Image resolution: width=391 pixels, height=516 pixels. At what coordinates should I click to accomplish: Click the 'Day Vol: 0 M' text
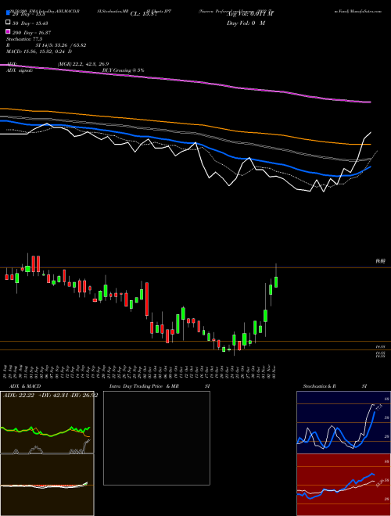coord(246,23)
